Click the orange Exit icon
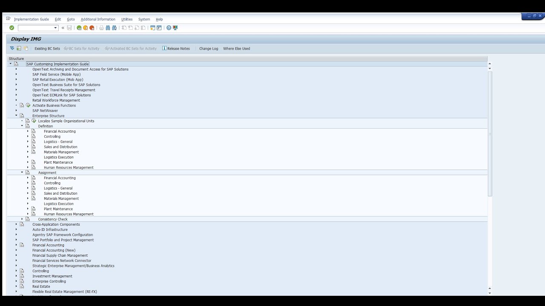The height and width of the screenshot is (306, 545). click(86, 28)
